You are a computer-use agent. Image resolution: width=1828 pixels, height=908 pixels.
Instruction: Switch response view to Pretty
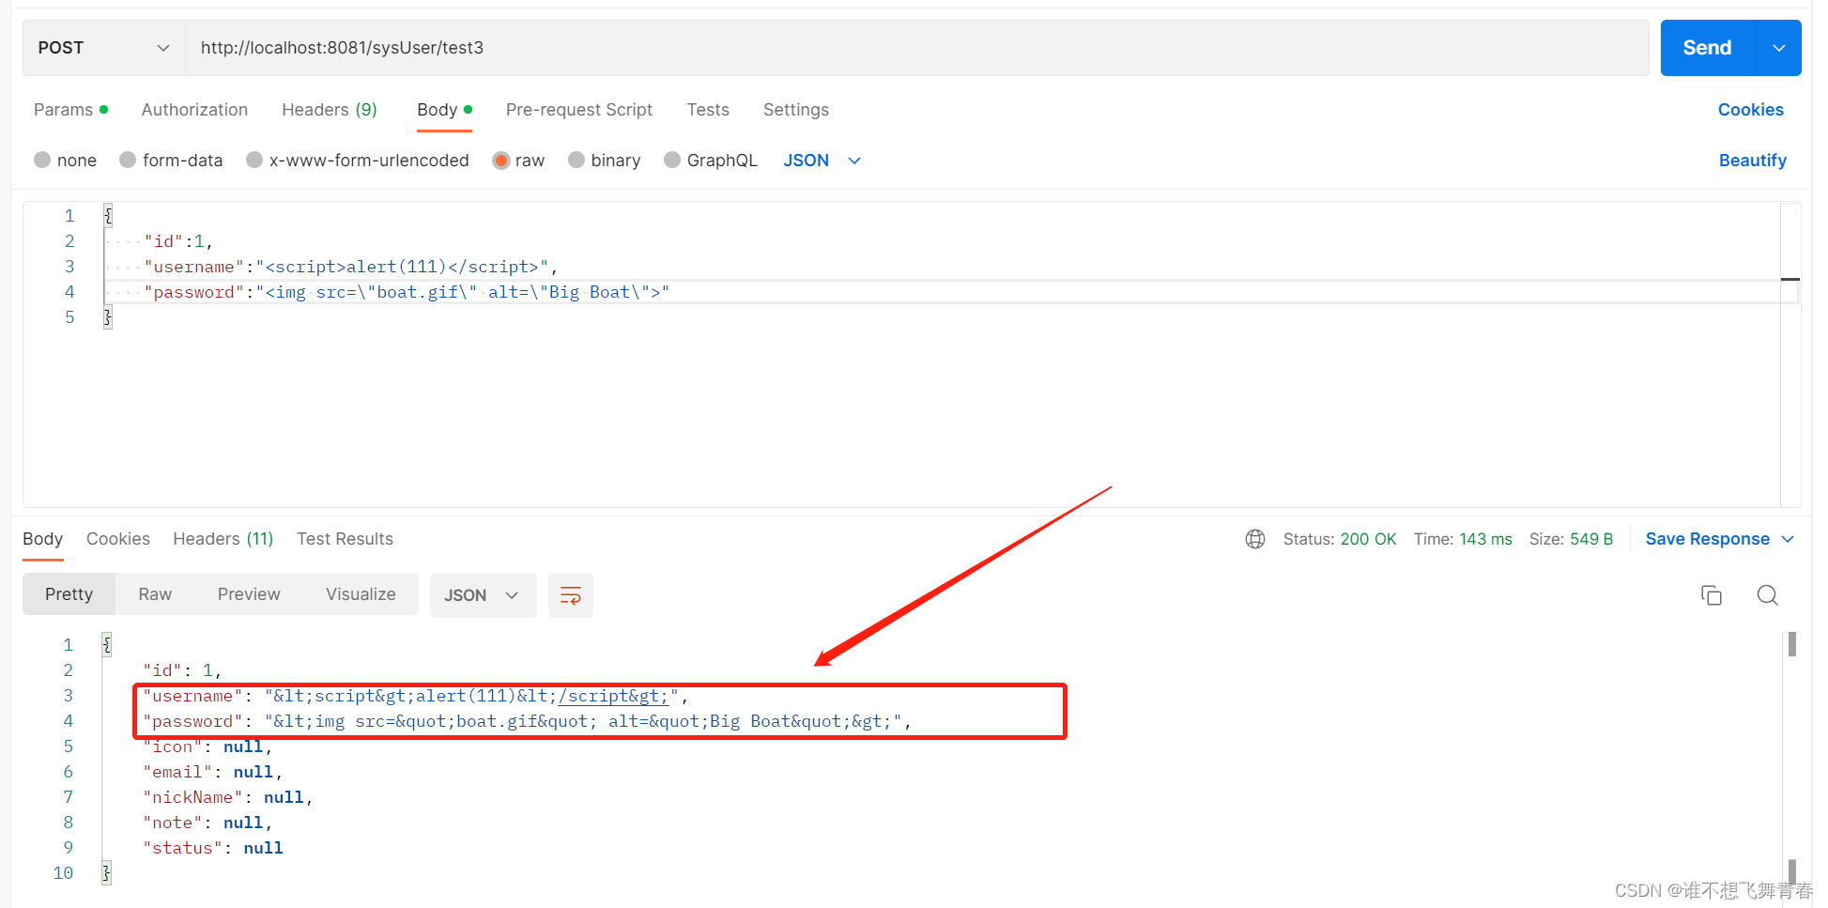[69, 594]
